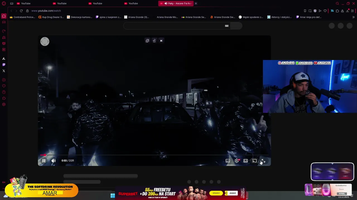
Task: Open Settings gear icon in sidebar
Action: tap(4, 104)
